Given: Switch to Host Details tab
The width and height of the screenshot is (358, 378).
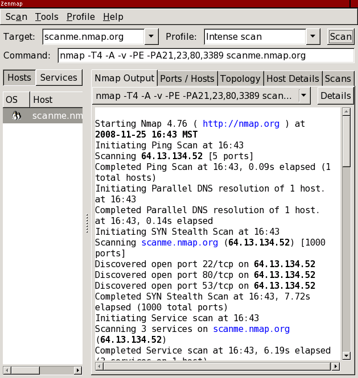Looking at the screenshot, I should pyautogui.click(x=293, y=78).
